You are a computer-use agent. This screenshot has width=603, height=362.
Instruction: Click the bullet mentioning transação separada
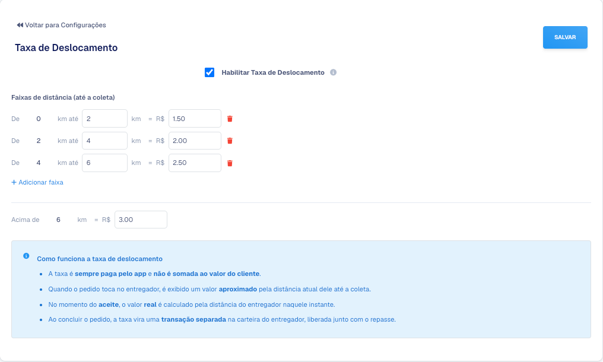222,320
